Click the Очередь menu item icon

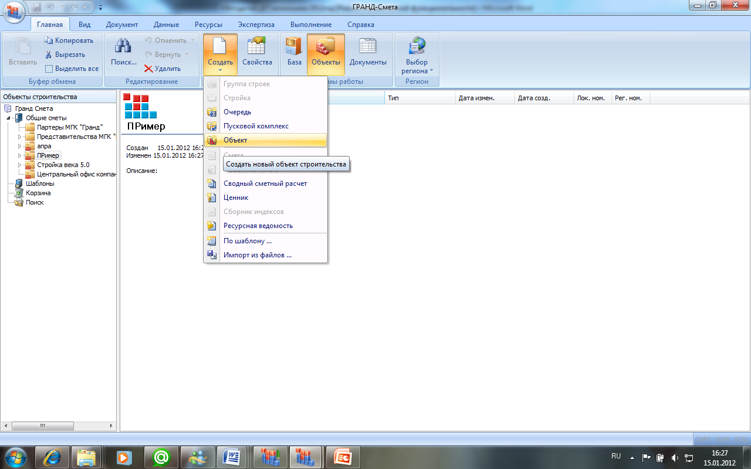click(212, 112)
